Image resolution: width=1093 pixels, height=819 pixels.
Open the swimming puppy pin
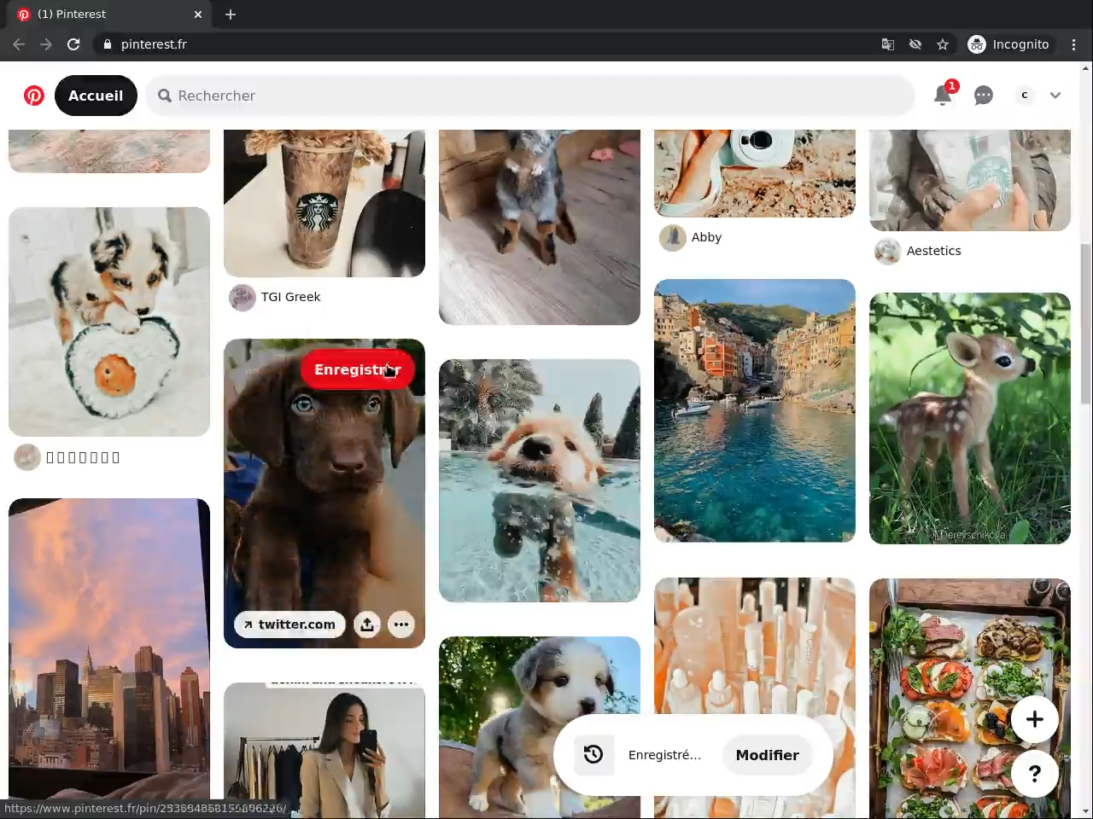coord(540,480)
